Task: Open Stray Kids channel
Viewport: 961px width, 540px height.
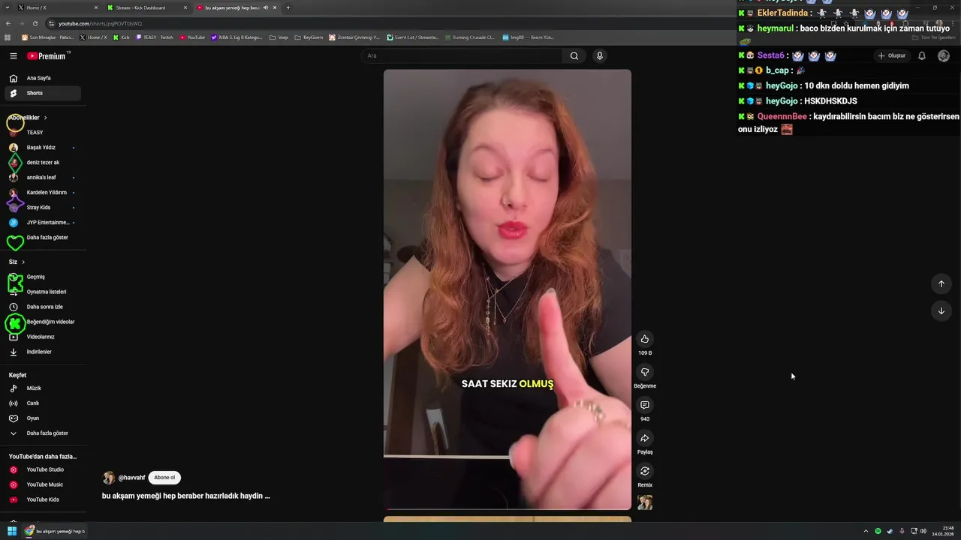Action: click(x=43, y=208)
